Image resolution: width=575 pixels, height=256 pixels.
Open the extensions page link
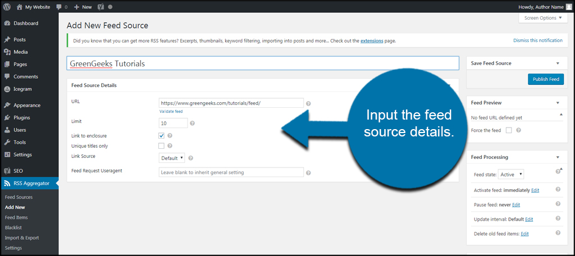372,41
